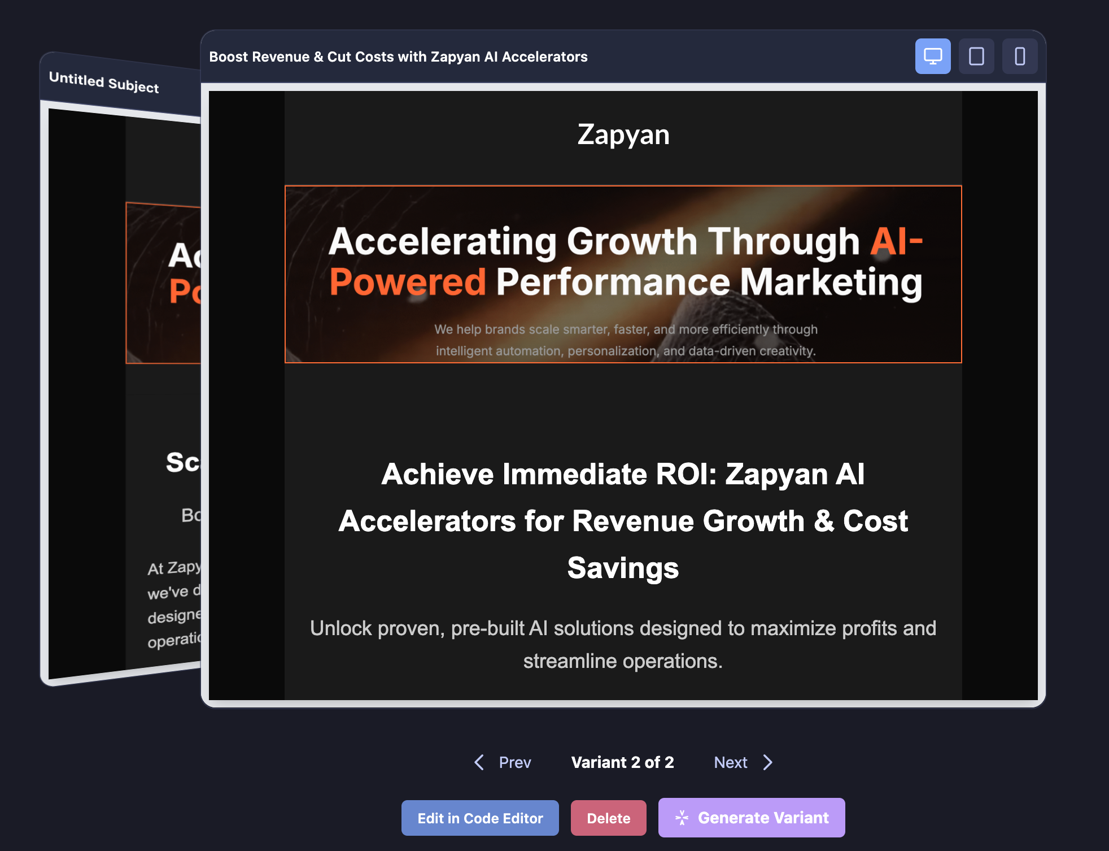
Task: Select the desktop preview icon
Action: [933, 56]
